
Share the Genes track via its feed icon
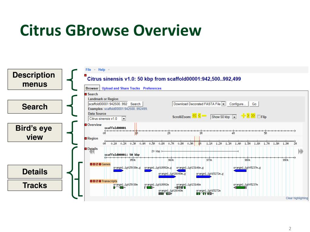click(97, 164)
